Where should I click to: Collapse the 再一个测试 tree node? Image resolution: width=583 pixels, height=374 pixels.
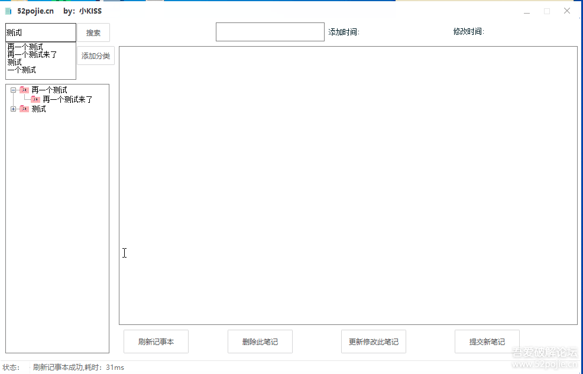(14, 90)
